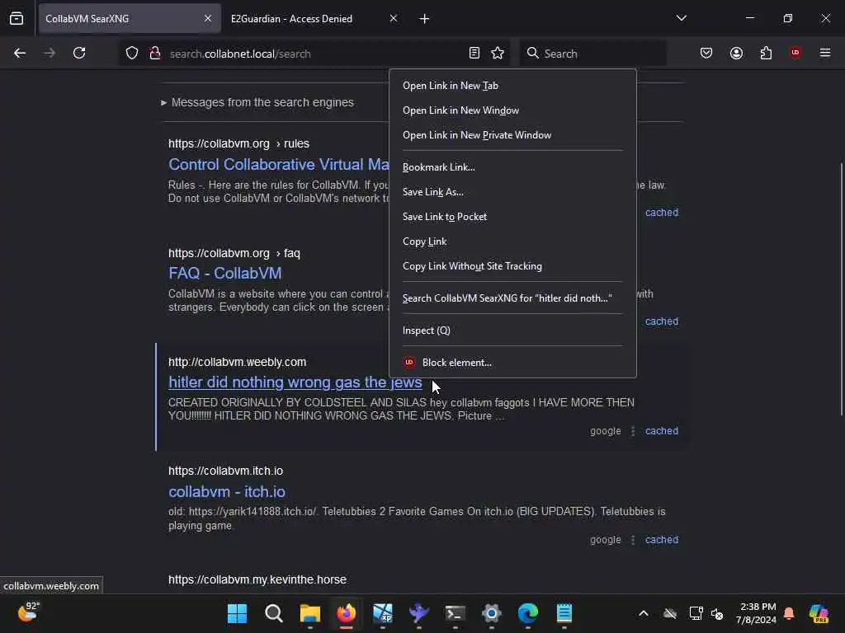Open engine options dots beside weebly google label
Viewport: 845px width, 633px height.
tap(633, 431)
